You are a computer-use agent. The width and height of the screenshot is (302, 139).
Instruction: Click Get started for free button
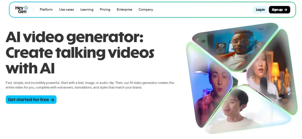(31, 100)
